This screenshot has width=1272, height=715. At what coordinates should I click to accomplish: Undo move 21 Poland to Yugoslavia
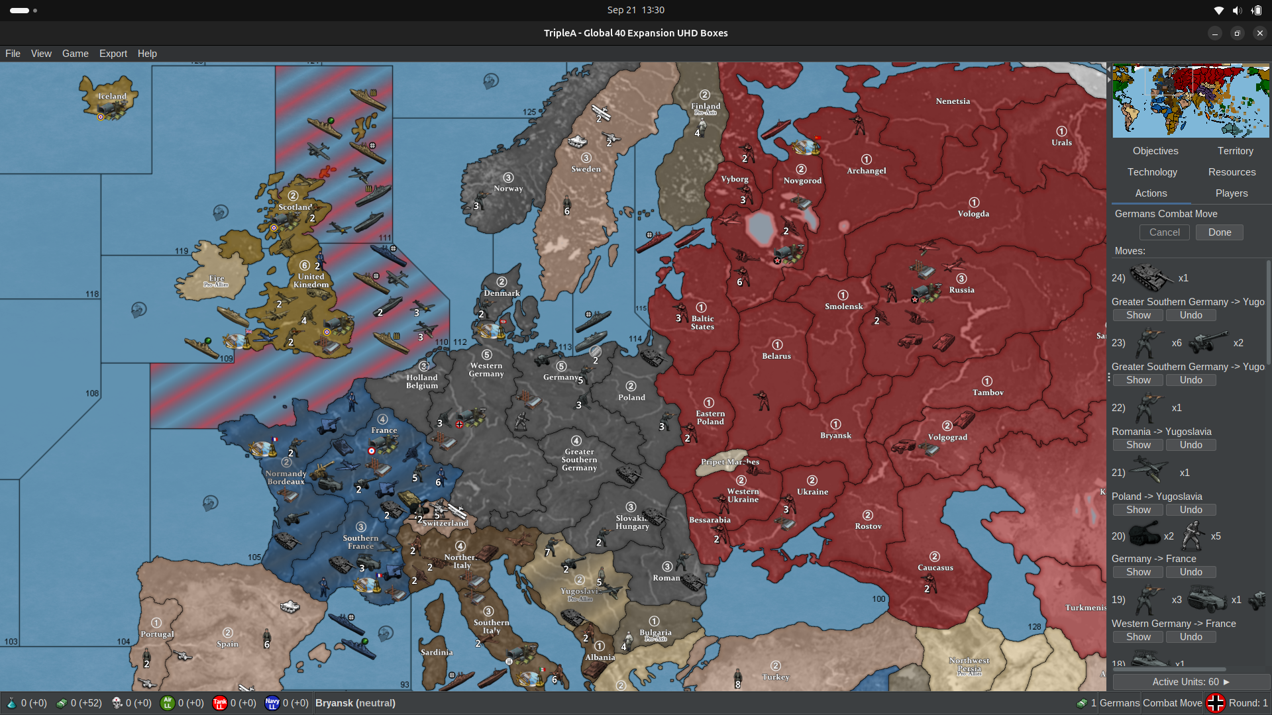coord(1191,510)
